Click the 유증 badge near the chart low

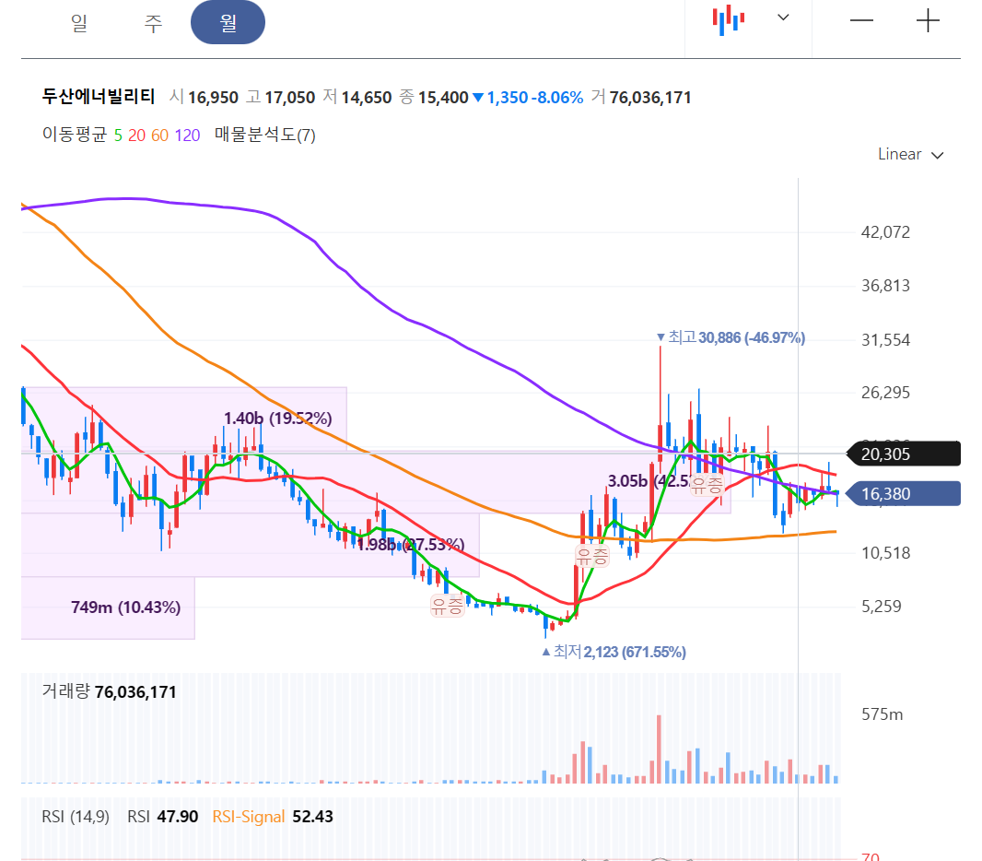click(591, 556)
